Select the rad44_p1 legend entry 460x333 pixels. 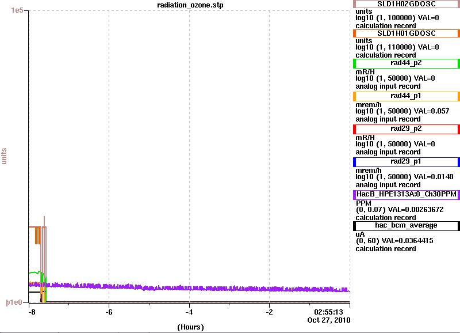[407, 96]
